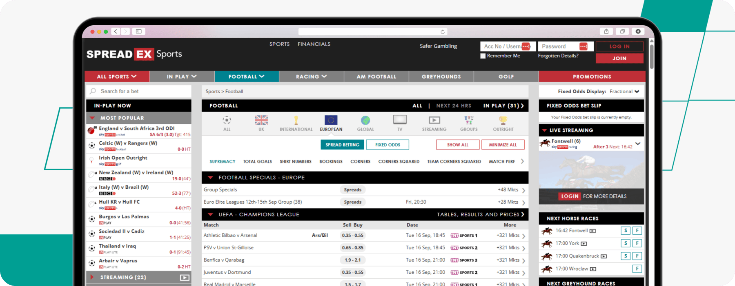Open the Safer Gambling link
This screenshot has height=286, width=735.
pos(438,46)
